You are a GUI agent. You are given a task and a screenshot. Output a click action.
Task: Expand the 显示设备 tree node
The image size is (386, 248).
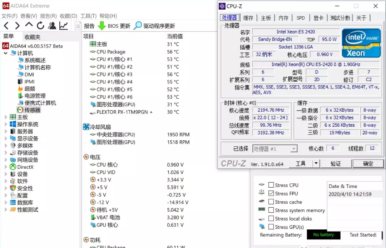[x=5, y=138]
